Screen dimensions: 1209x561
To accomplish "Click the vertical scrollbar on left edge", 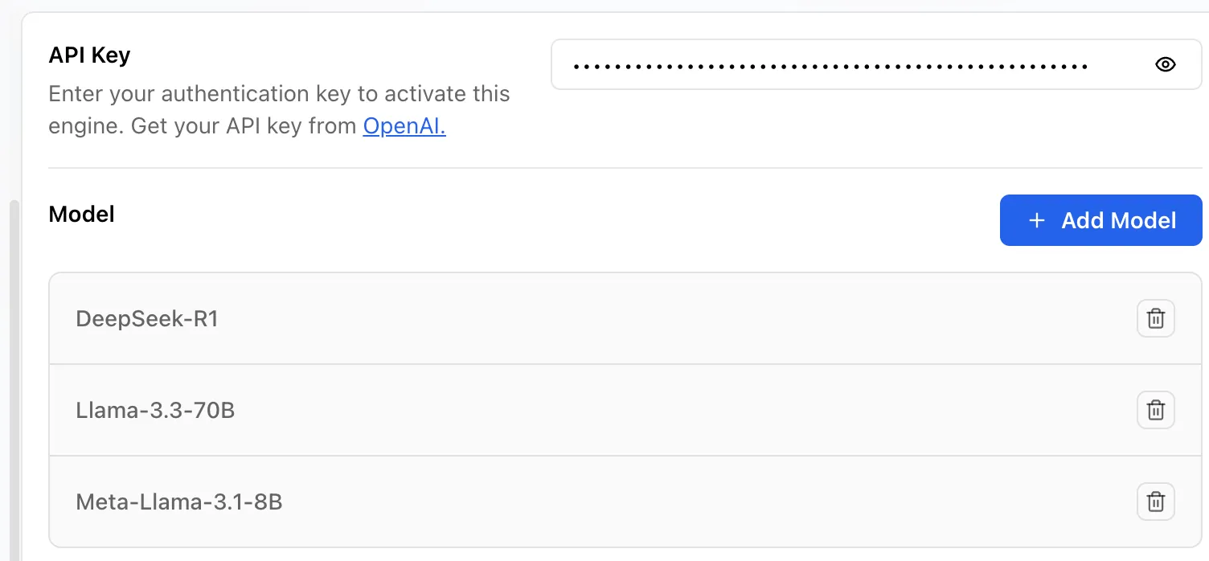I will click(x=14, y=378).
